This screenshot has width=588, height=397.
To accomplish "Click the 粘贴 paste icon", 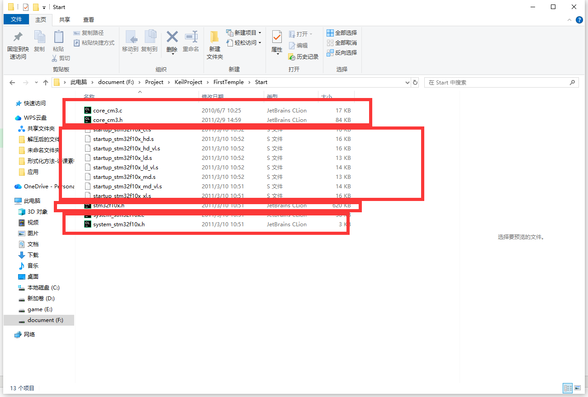I will tap(58, 37).
